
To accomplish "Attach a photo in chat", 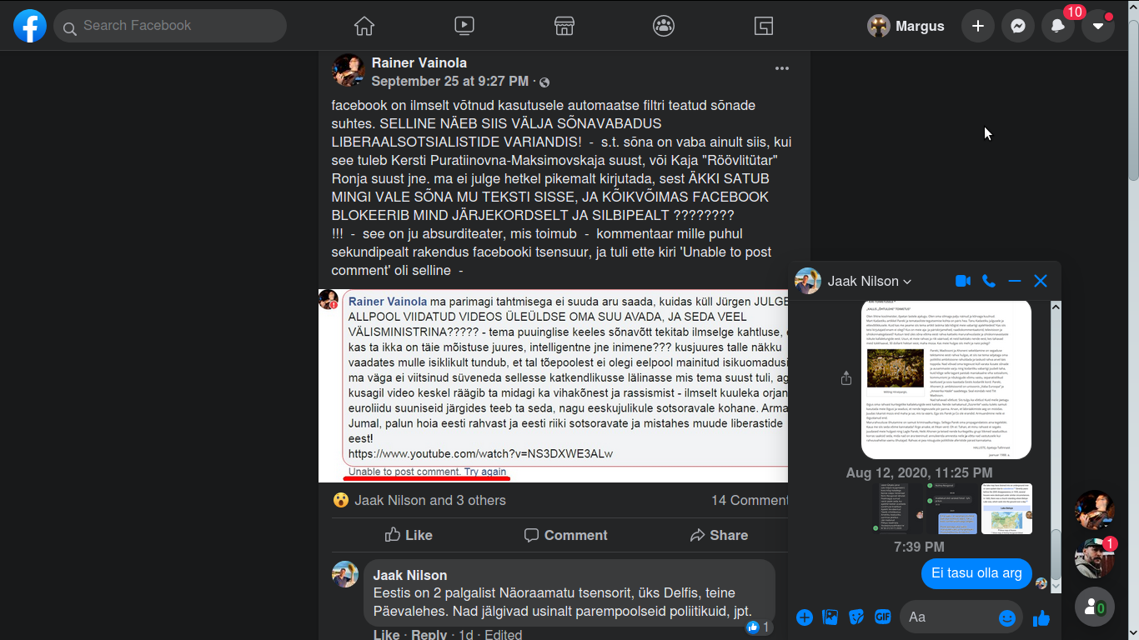I will click(x=830, y=617).
